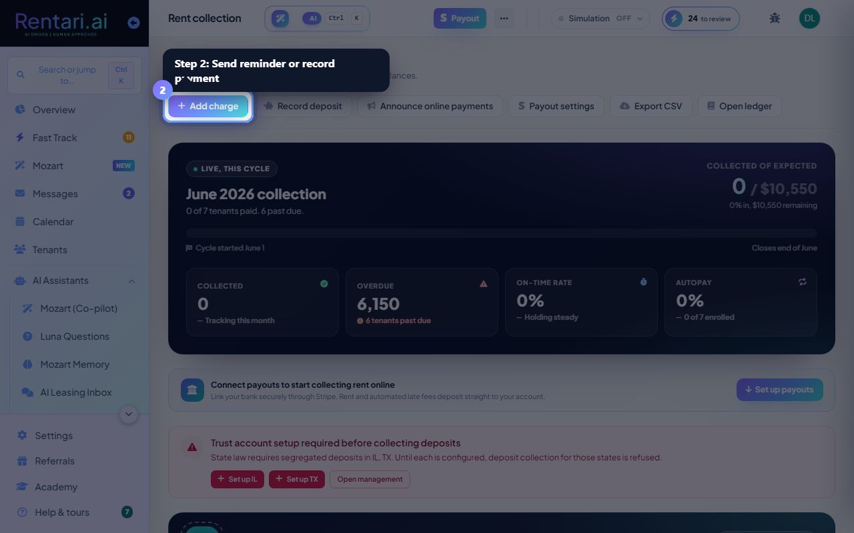Viewport: 854px width, 533px height.
Task: Click Set up payouts button
Action: [x=780, y=390]
